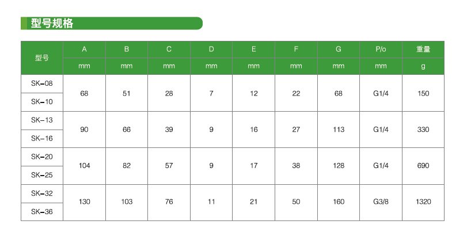This screenshot has height=232, width=452.
Task: Select the SK-10 model cell
Action: (42, 102)
